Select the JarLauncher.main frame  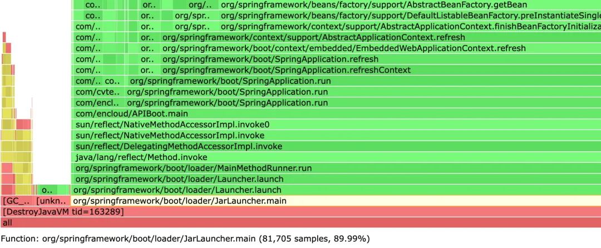coord(336,201)
